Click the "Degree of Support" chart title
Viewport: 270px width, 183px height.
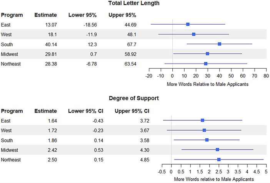coord(135,99)
